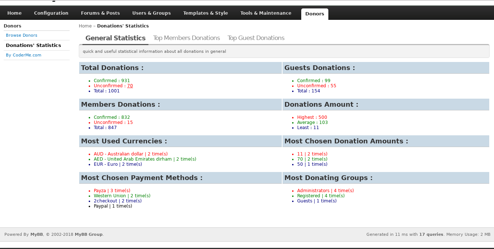Switch to Templates & Style tab

click(x=205, y=13)
